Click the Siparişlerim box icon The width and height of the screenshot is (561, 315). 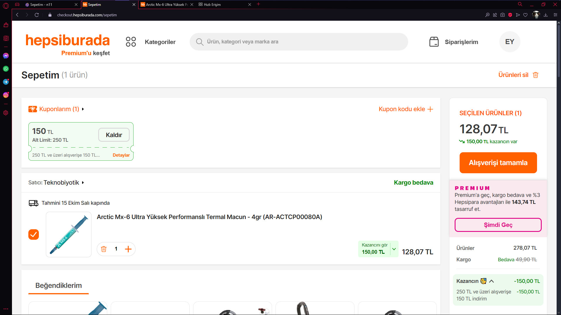coord(434,42)
